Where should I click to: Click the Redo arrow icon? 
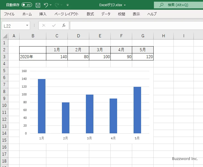(57, 5)
